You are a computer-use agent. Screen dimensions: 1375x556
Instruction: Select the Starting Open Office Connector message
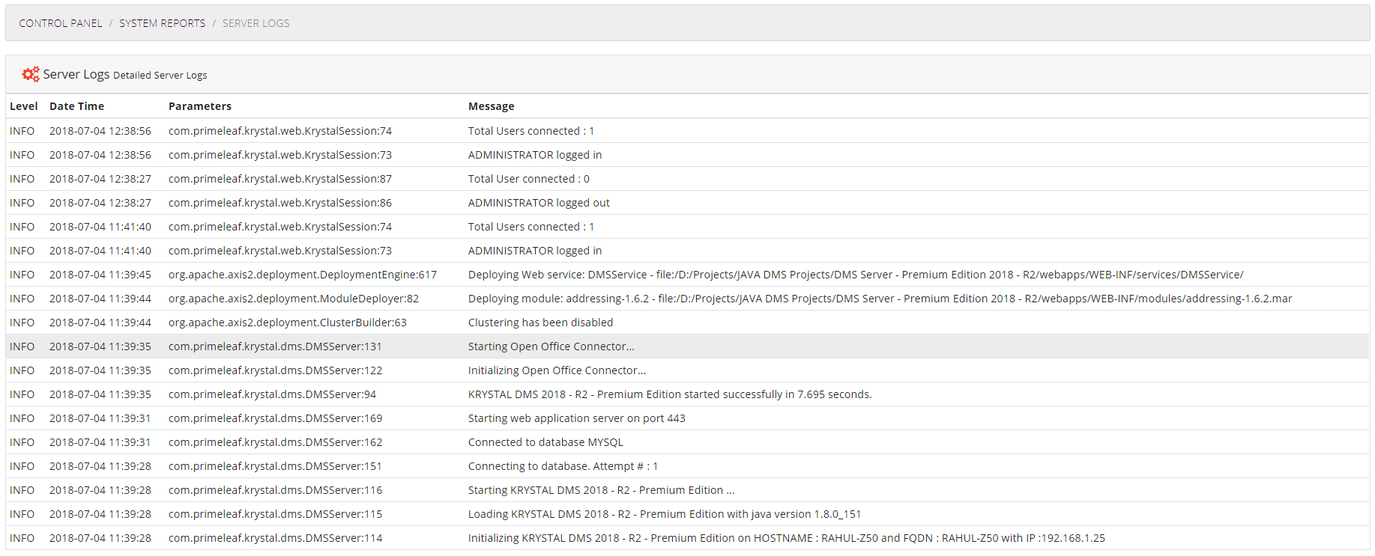(551, 346)
